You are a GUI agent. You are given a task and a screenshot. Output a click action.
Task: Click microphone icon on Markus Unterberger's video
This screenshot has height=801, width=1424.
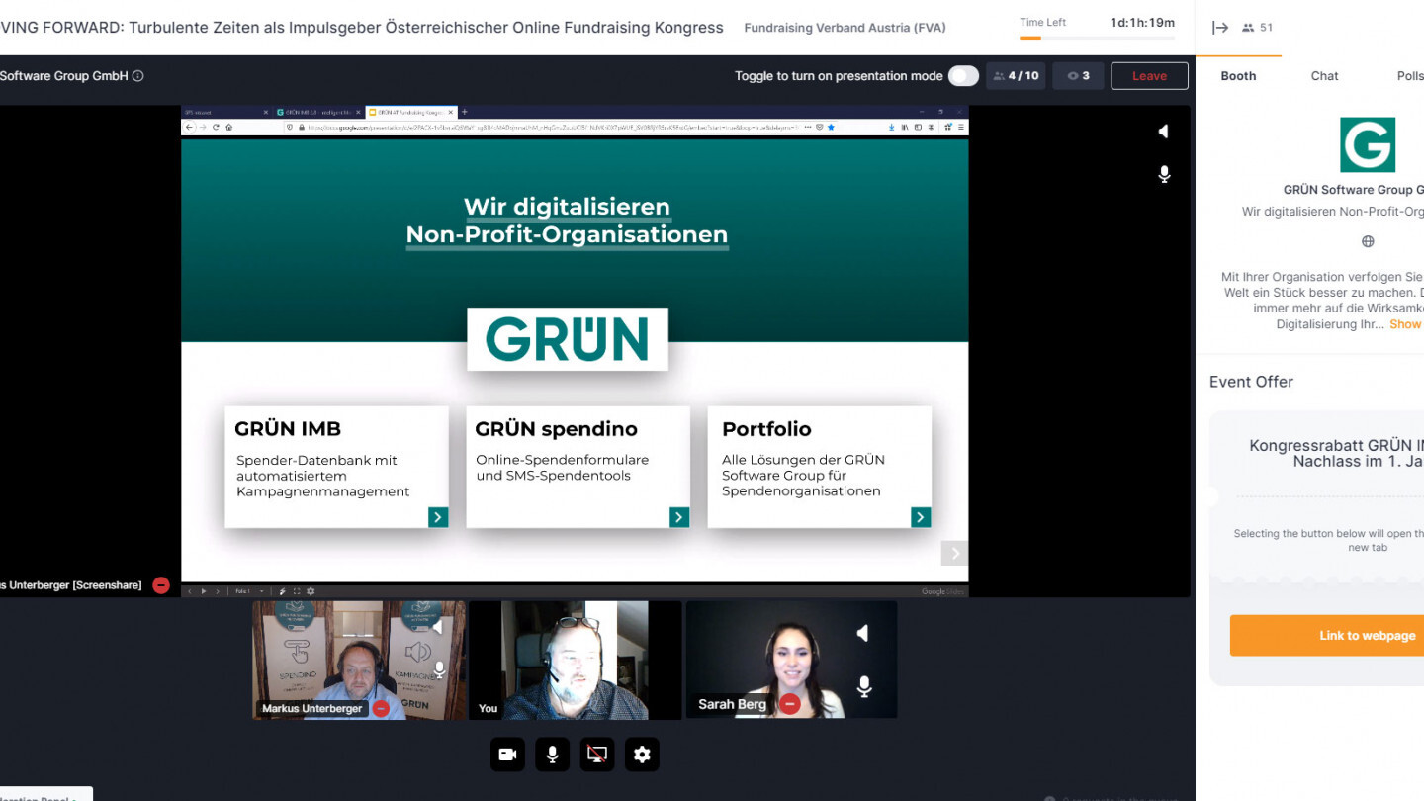(438, 671)
